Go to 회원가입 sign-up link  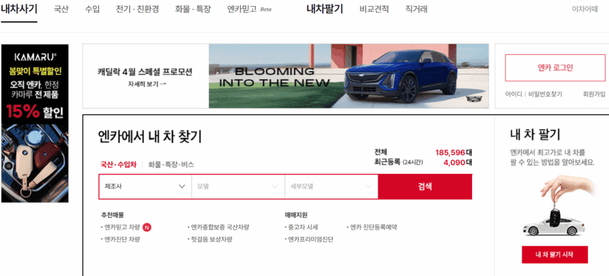[594, 94]
